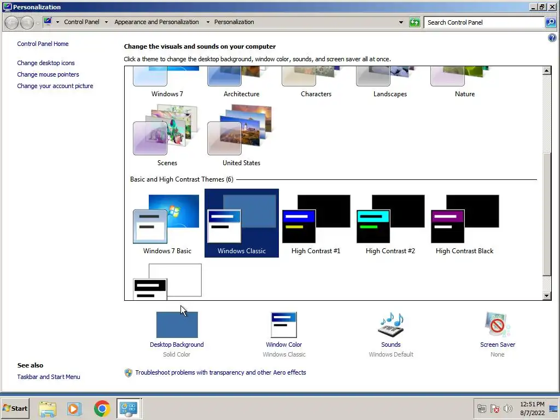This screenshot has height=420, width=560.
Task: Open Change desktop icons link
Action: (46, 63)
